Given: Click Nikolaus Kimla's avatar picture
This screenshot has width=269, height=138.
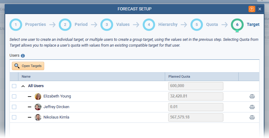Looking at the screenshot, I should click(x=38, y=117).
